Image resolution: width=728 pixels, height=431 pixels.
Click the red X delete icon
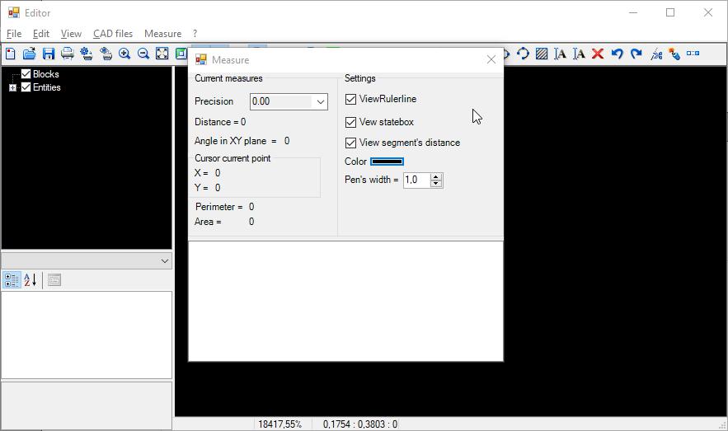point(598,54)
